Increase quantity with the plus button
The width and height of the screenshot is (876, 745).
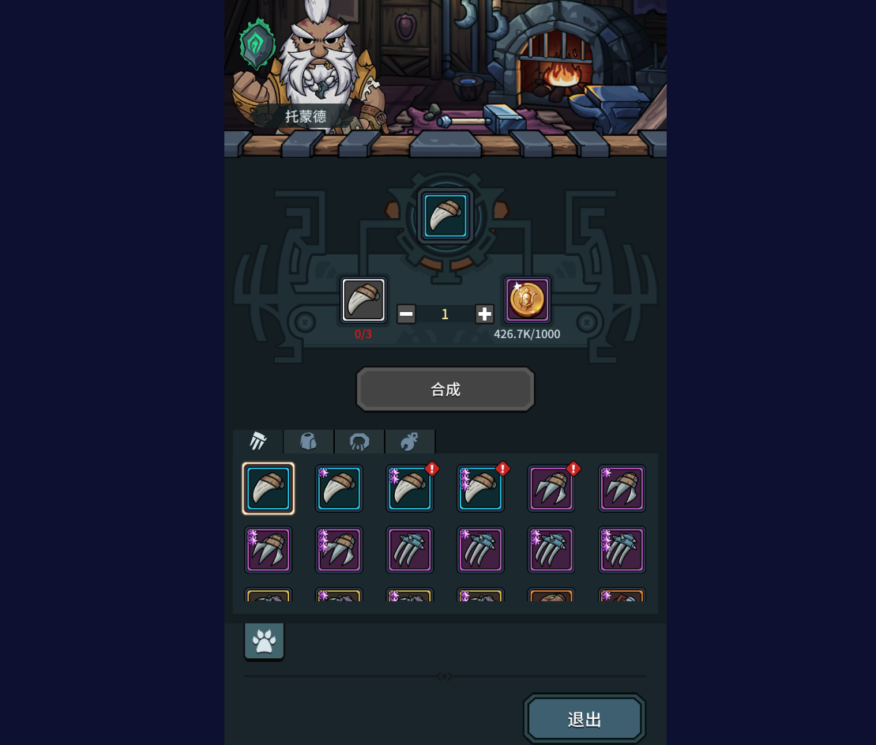[484, 314]
